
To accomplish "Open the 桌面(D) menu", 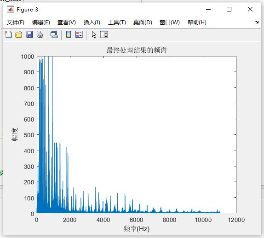I will 143,22.
